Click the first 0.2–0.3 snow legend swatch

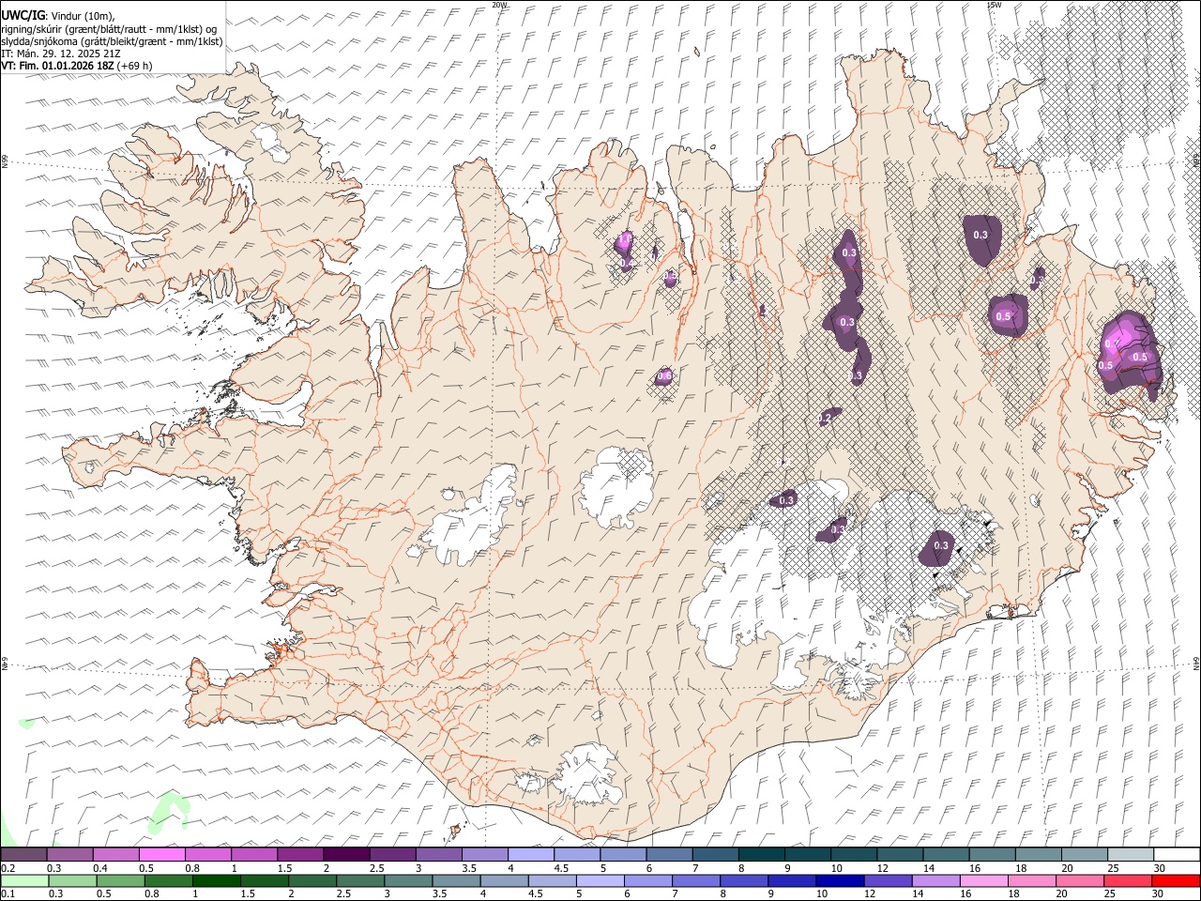pyautogui.click(x=24, y=855)
